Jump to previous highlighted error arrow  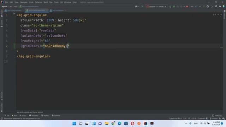218,14
